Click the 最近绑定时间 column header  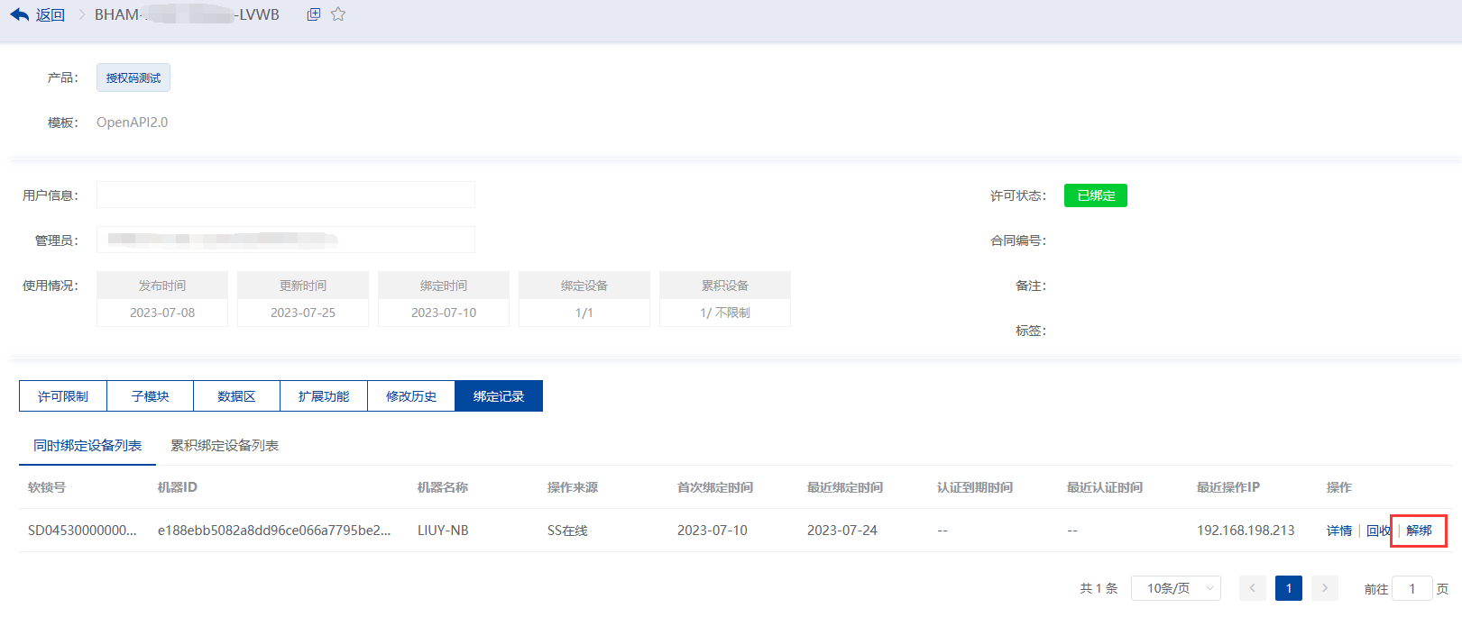point(845,487)
